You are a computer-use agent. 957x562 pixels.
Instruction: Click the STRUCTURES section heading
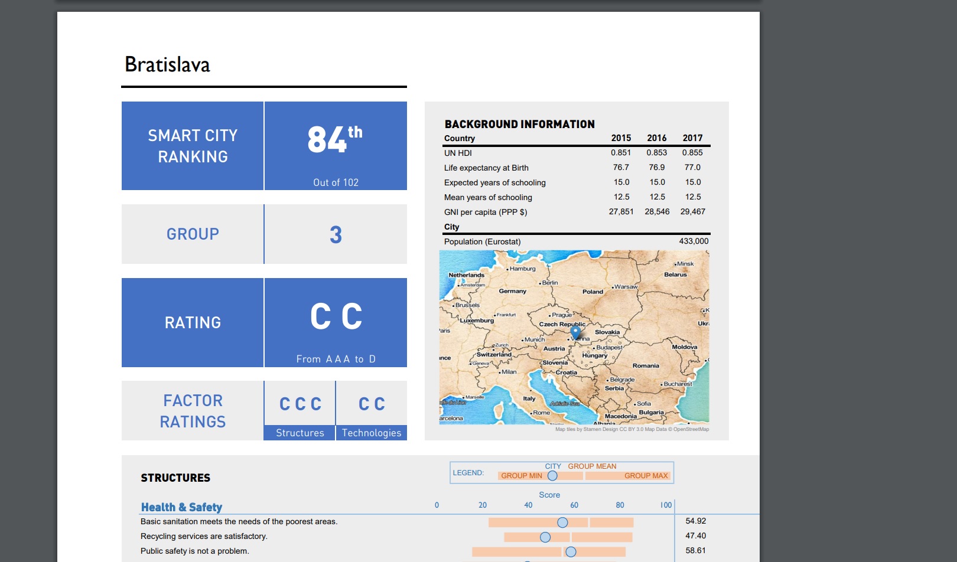pyautogui.click(x=175, y=478)
